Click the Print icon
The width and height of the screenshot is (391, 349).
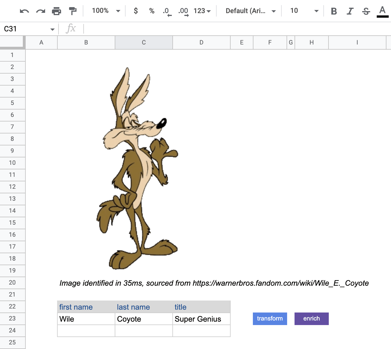pyautogui.click(x=57, y=11)
